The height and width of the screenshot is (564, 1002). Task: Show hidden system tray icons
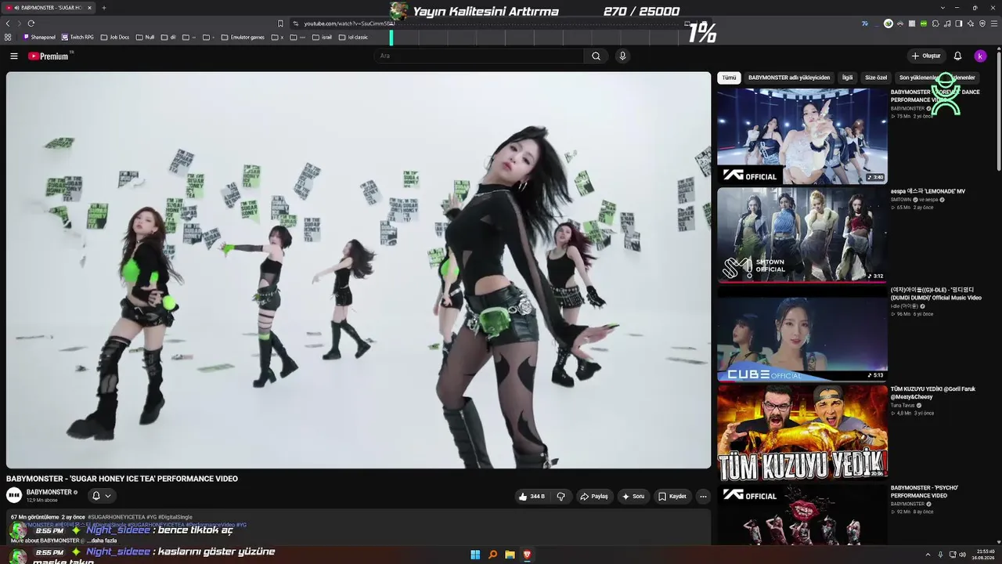[x=928, y=555]
